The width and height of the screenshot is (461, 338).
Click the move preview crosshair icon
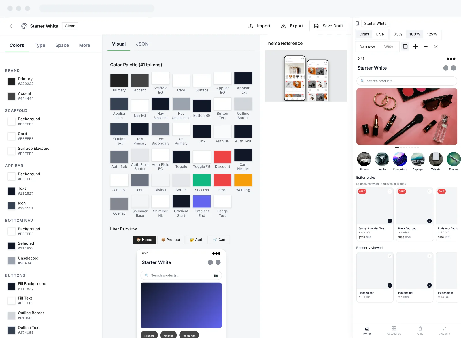(415, 46)
